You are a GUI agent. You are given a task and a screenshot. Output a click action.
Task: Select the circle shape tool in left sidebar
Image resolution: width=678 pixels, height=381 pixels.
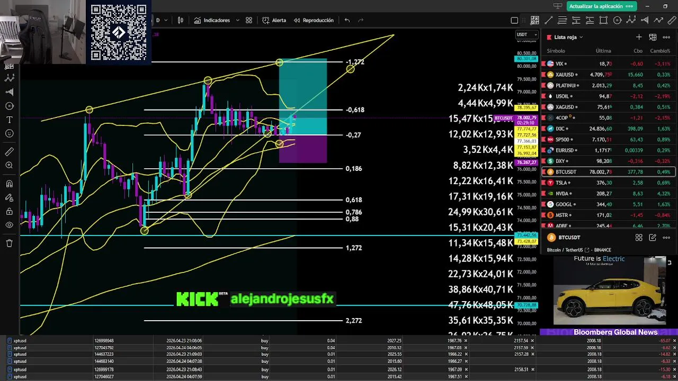pos(9,106)
